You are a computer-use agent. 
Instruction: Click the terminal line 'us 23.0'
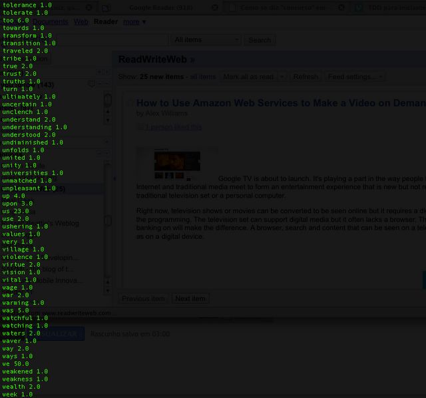(x=16, y=211)
